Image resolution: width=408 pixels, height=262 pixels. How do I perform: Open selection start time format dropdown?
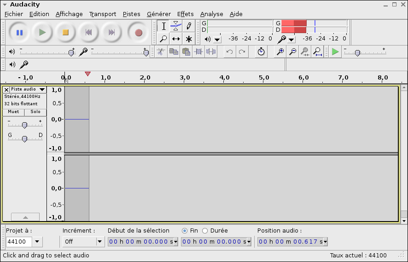tap(175, 242)
